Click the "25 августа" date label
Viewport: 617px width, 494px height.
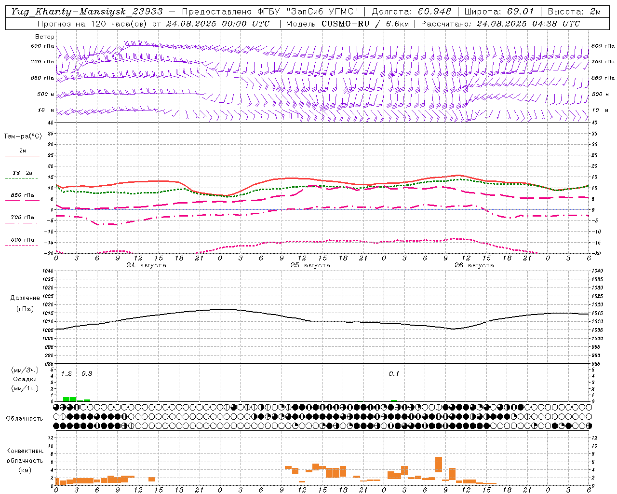point(310,265)
